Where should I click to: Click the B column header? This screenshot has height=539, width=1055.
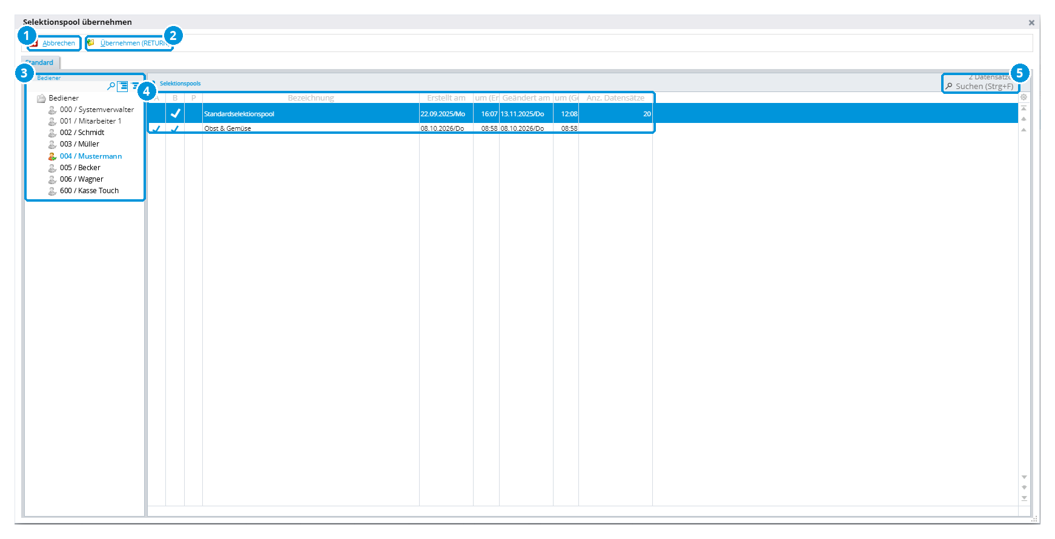(175, 98)
